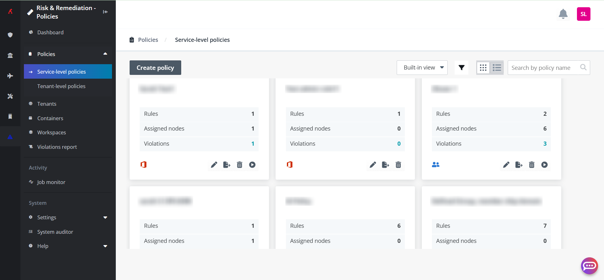This screenshot has width=604, height=280.
Task: Edit the third policy card with pencil
Action: tap(506, 165)
